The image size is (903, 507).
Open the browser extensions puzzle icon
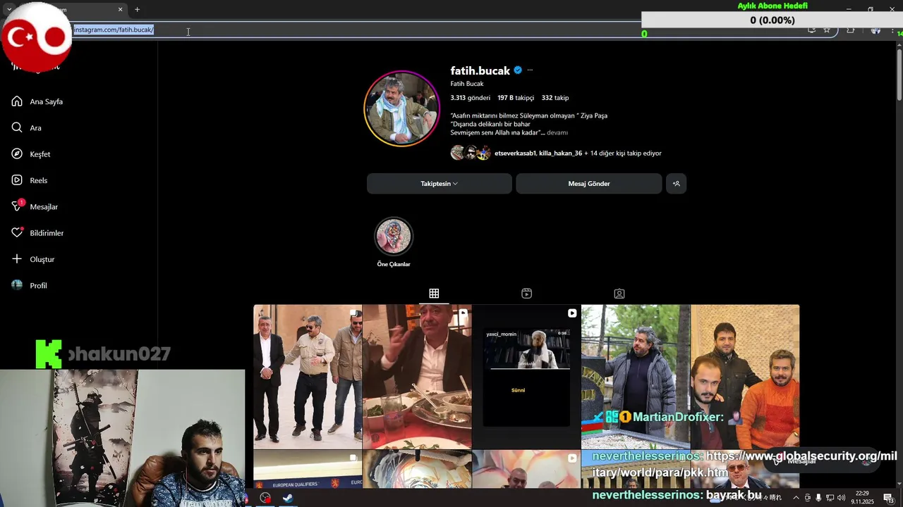coord(851,30)
